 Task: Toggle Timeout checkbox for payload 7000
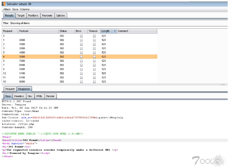[95, 61]
